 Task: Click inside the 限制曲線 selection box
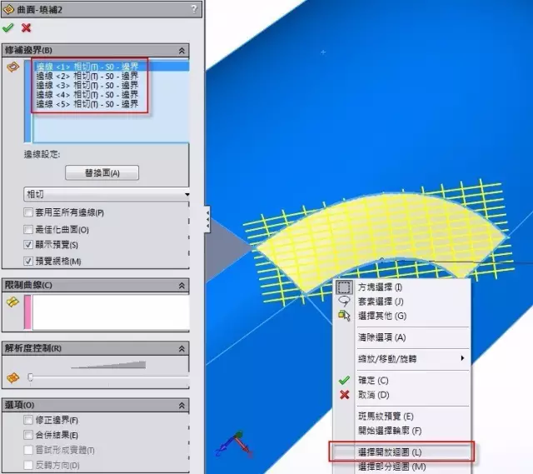[x=111, y=312]
